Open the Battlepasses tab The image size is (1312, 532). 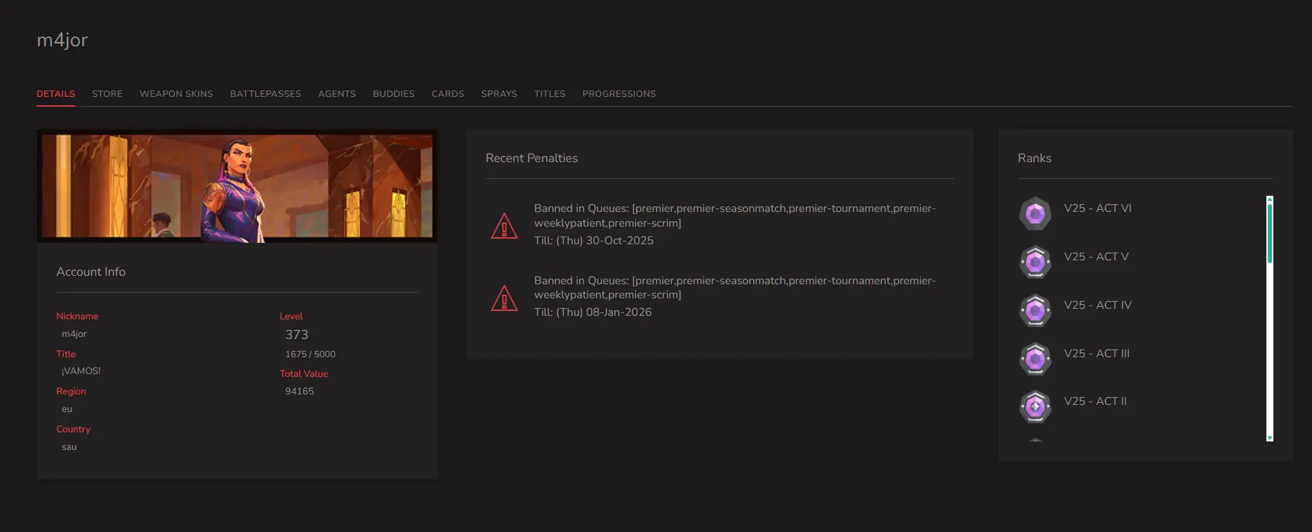[265, 94]
